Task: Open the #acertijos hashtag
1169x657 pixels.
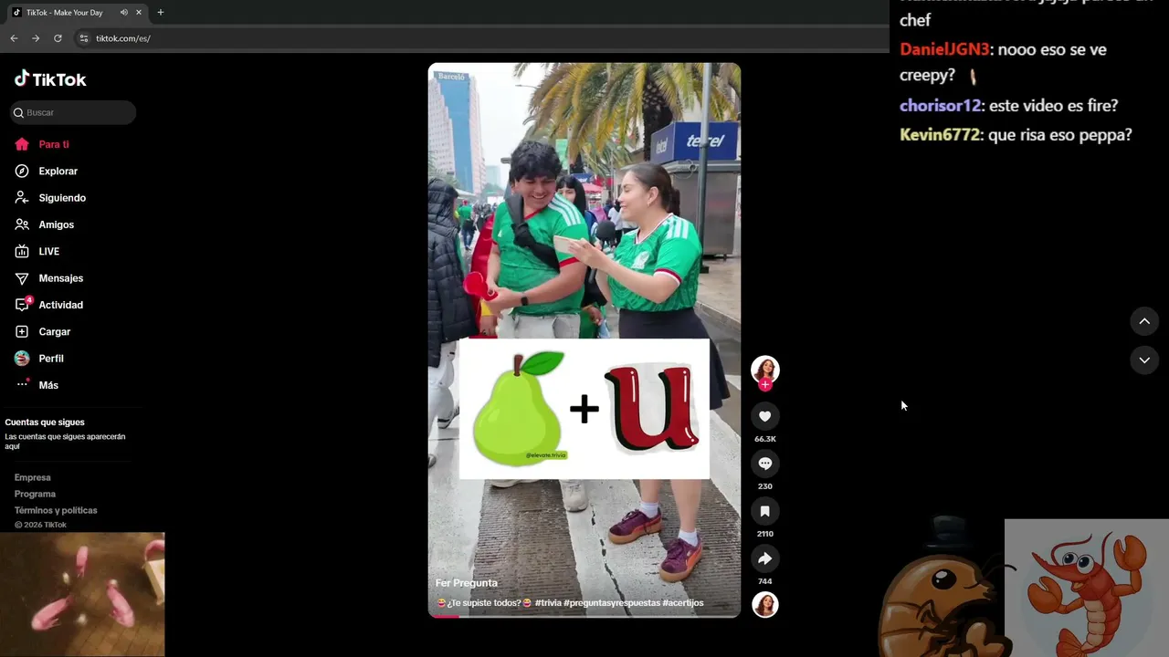Action: click(x=683, y=603)
